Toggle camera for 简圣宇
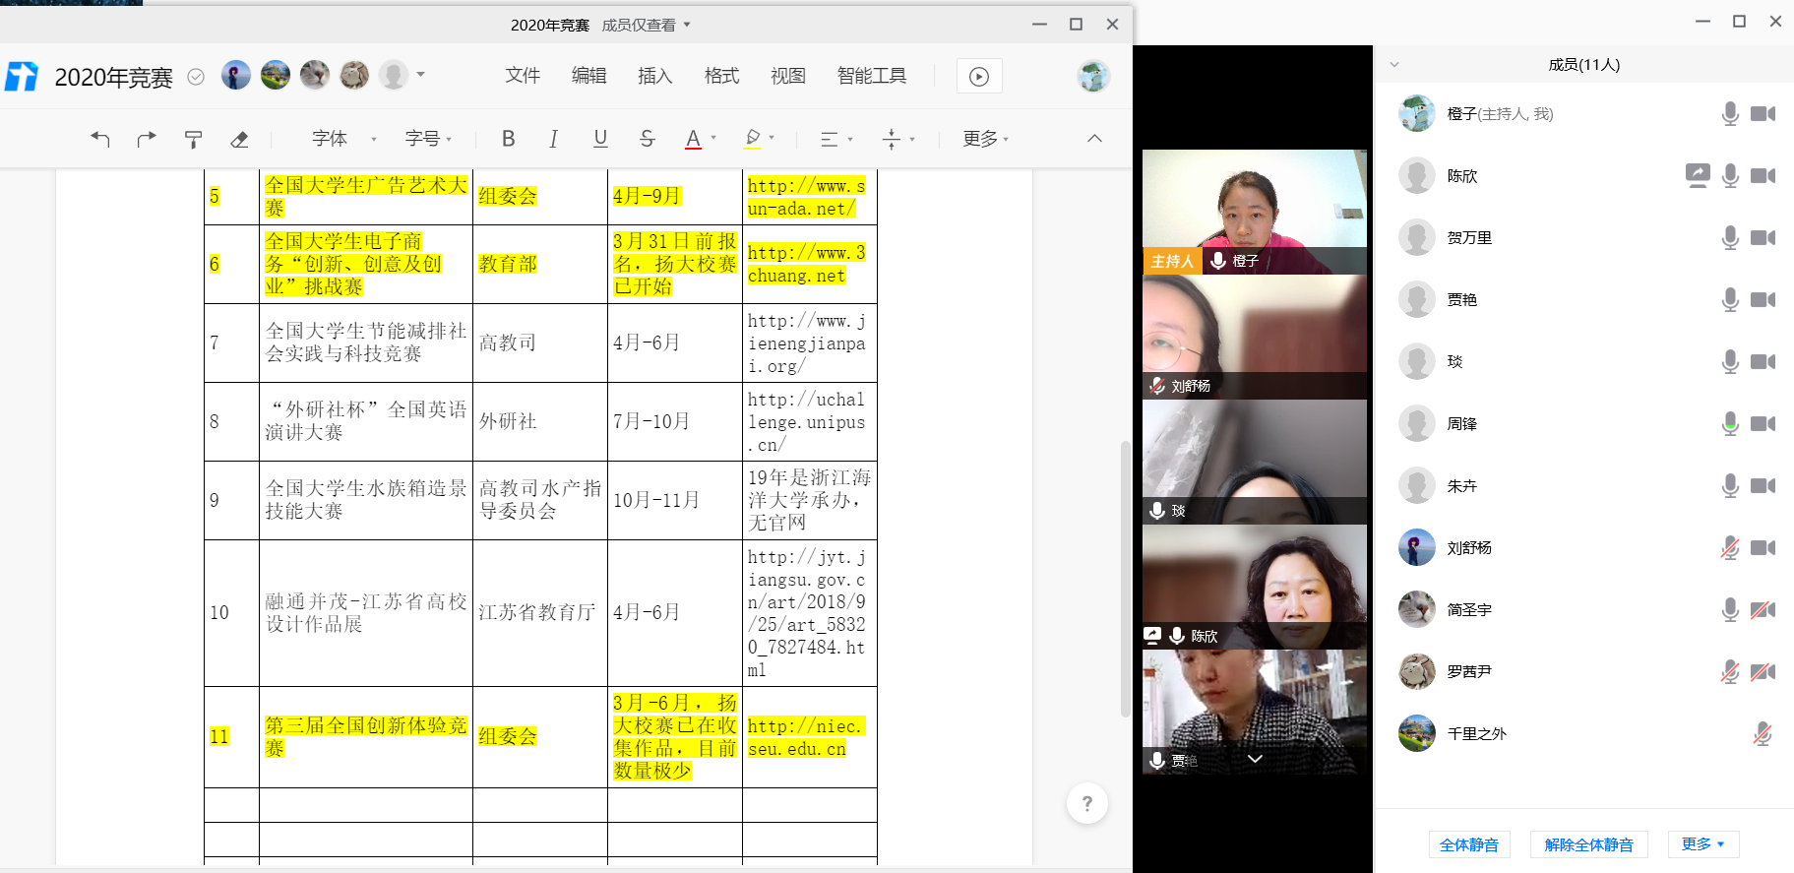 pos(1763,610)
